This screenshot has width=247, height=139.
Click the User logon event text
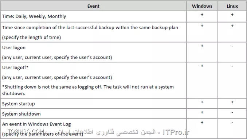coord(14,48)
